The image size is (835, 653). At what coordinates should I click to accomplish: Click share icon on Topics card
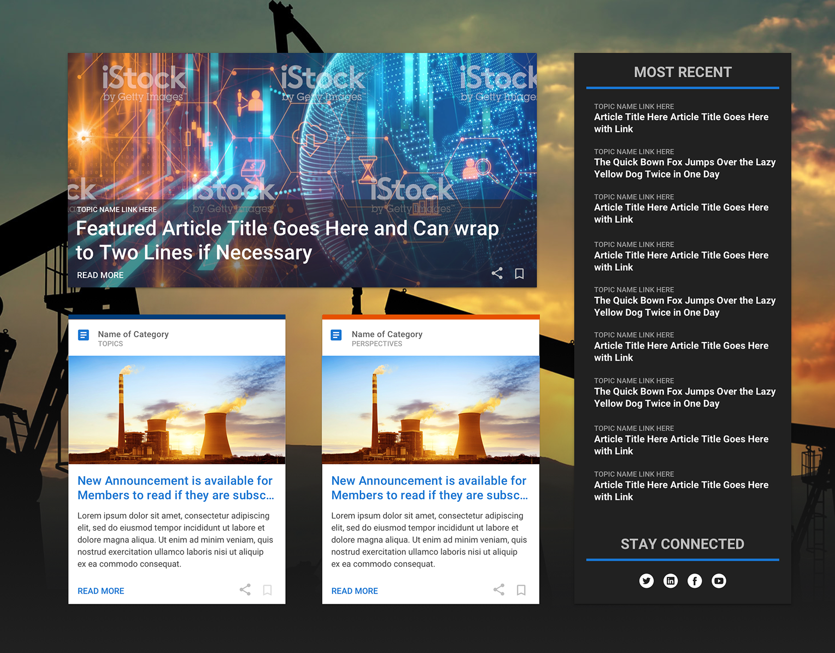(245, 590)
